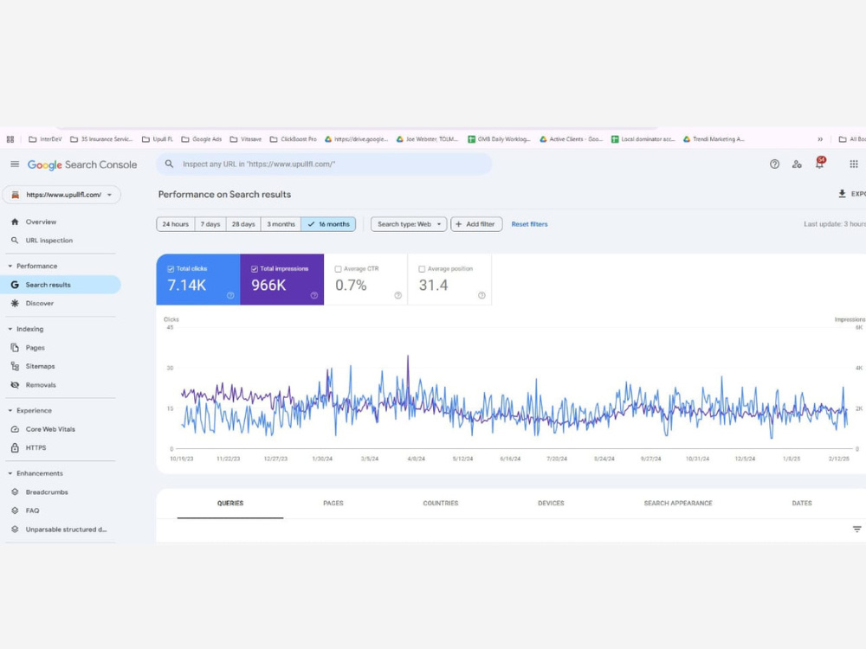Click help icon on Total clicks card
The image size is (866, 649).
[x=230, y=296]
